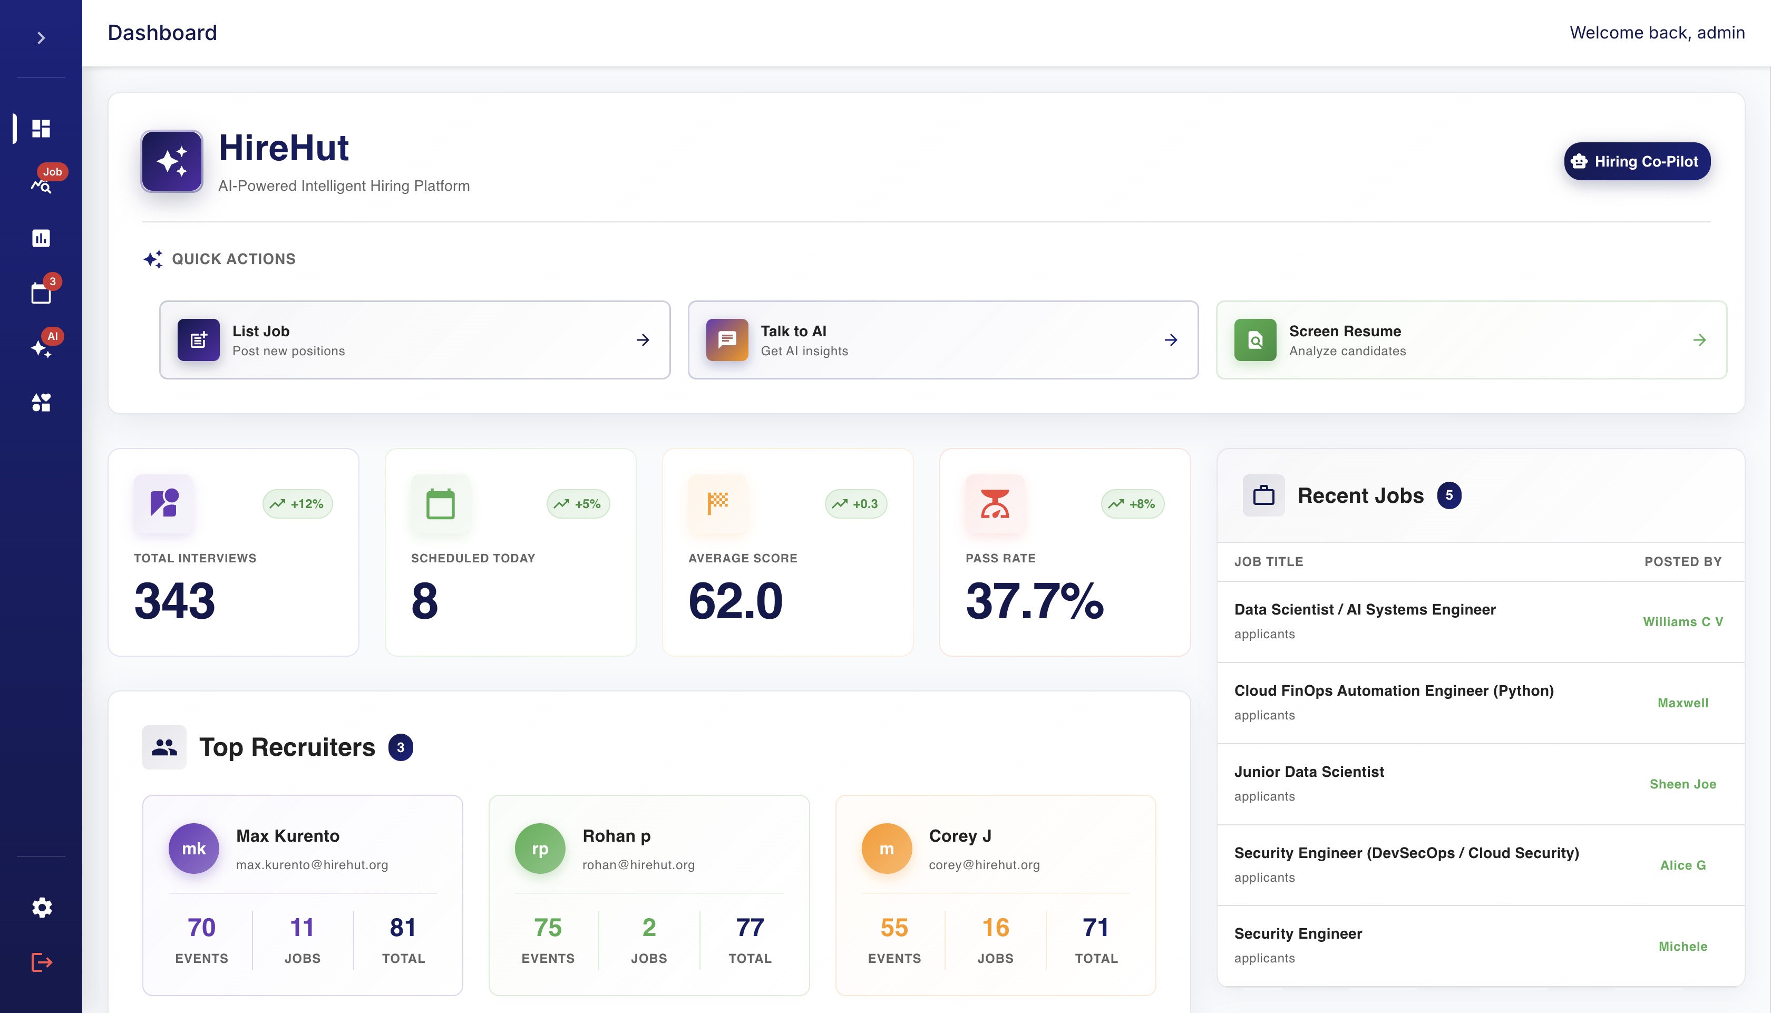Open the shapes category sidebar icon

(x=41, y=403)
